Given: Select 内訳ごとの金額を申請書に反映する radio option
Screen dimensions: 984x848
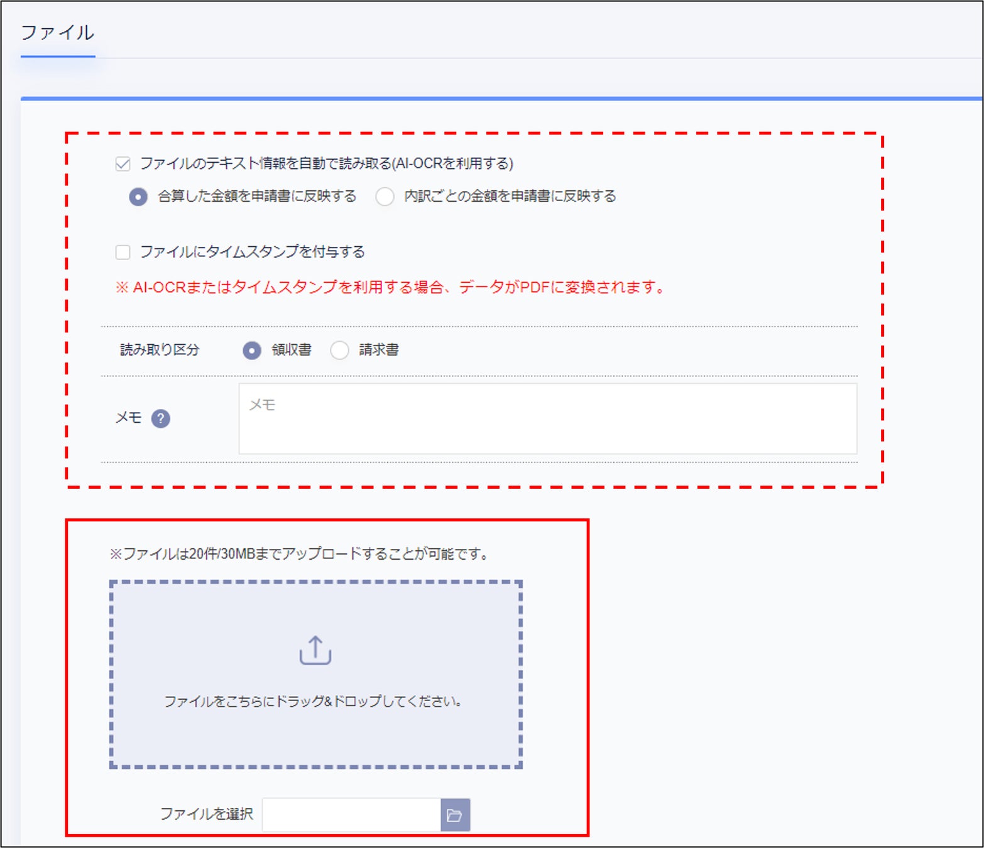Looking at the screenshot, I should [385, 197].
